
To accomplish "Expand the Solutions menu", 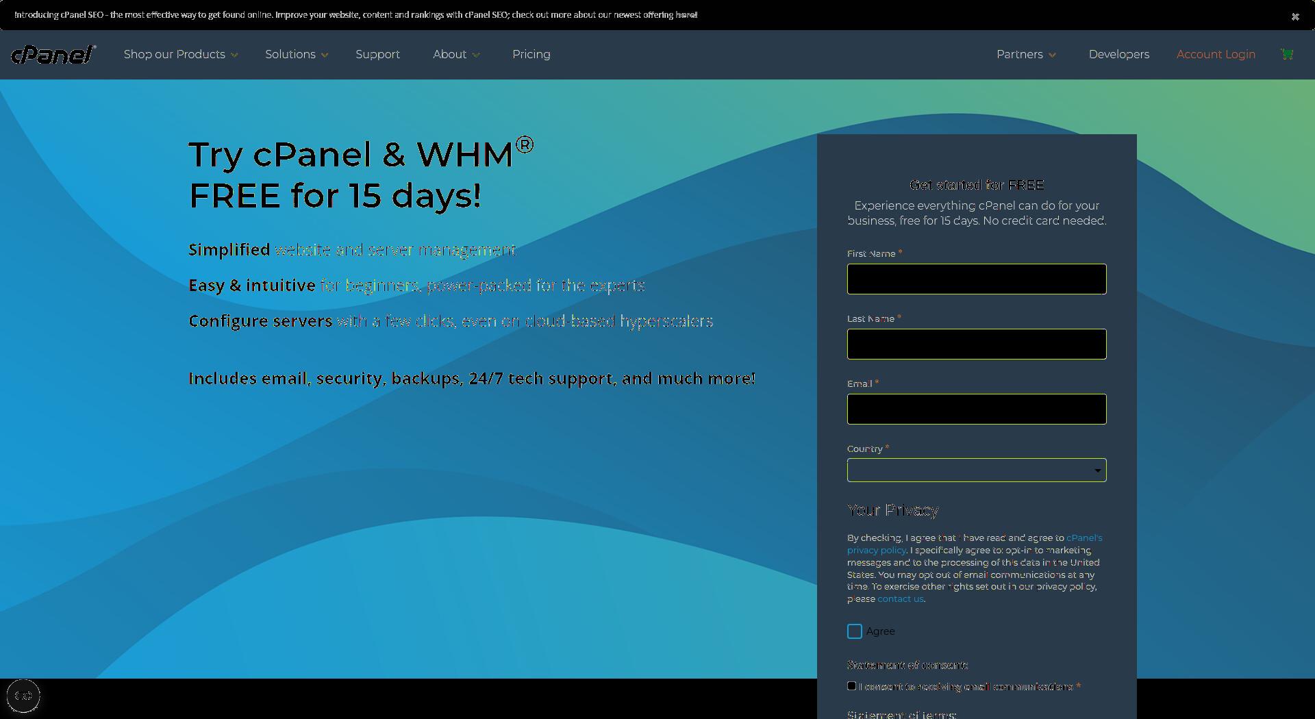I will click(x=297, y=54).
